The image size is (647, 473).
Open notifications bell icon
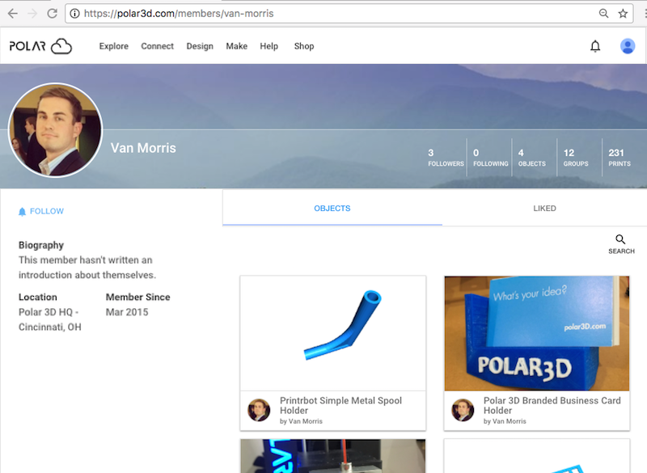[x=595, y=46]
